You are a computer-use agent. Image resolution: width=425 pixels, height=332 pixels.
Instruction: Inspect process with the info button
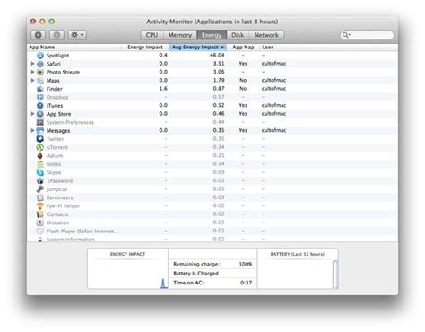(56, 35)
